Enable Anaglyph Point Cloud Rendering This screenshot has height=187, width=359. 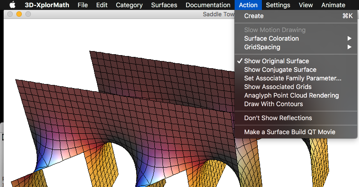pos(296,95)
